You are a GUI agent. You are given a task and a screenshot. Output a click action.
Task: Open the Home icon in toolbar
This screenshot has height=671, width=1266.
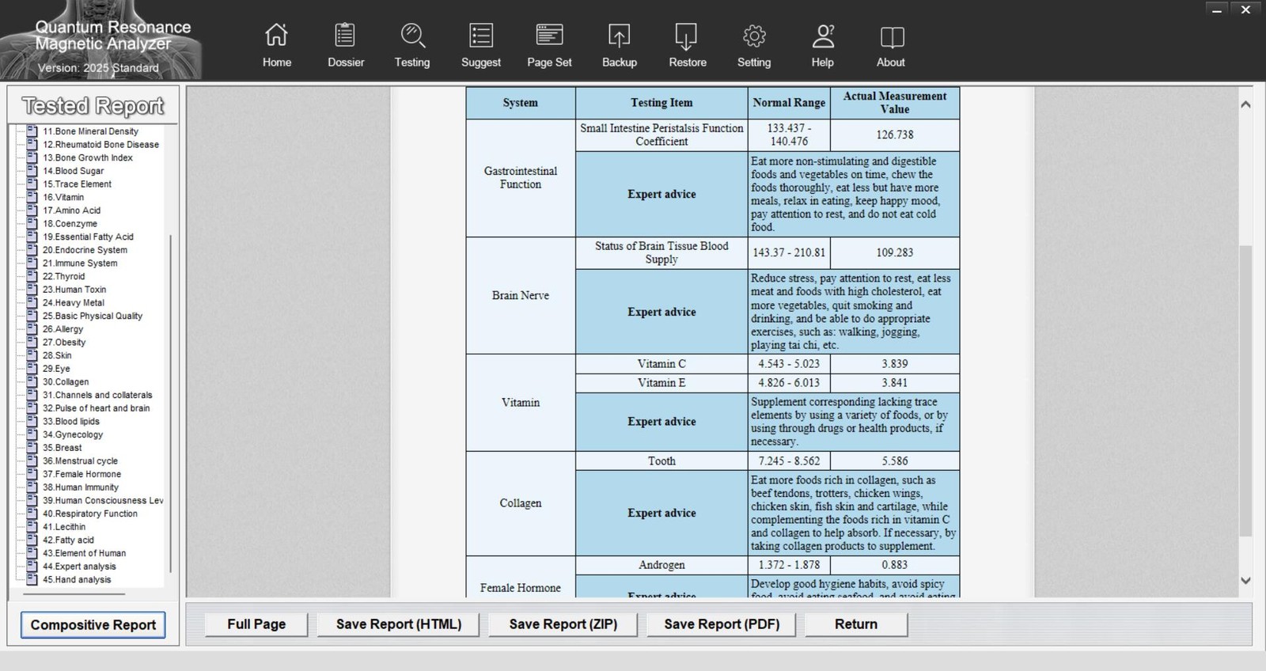click(x=276, y=36)
